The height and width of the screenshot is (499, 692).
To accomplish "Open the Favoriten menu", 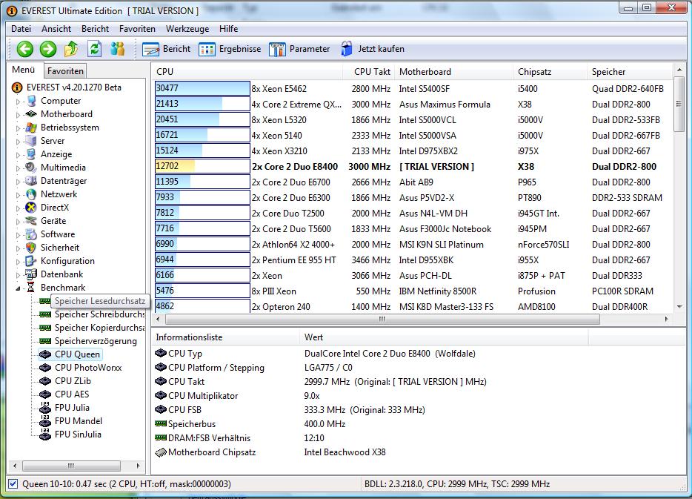I will (x=137, y=29).
